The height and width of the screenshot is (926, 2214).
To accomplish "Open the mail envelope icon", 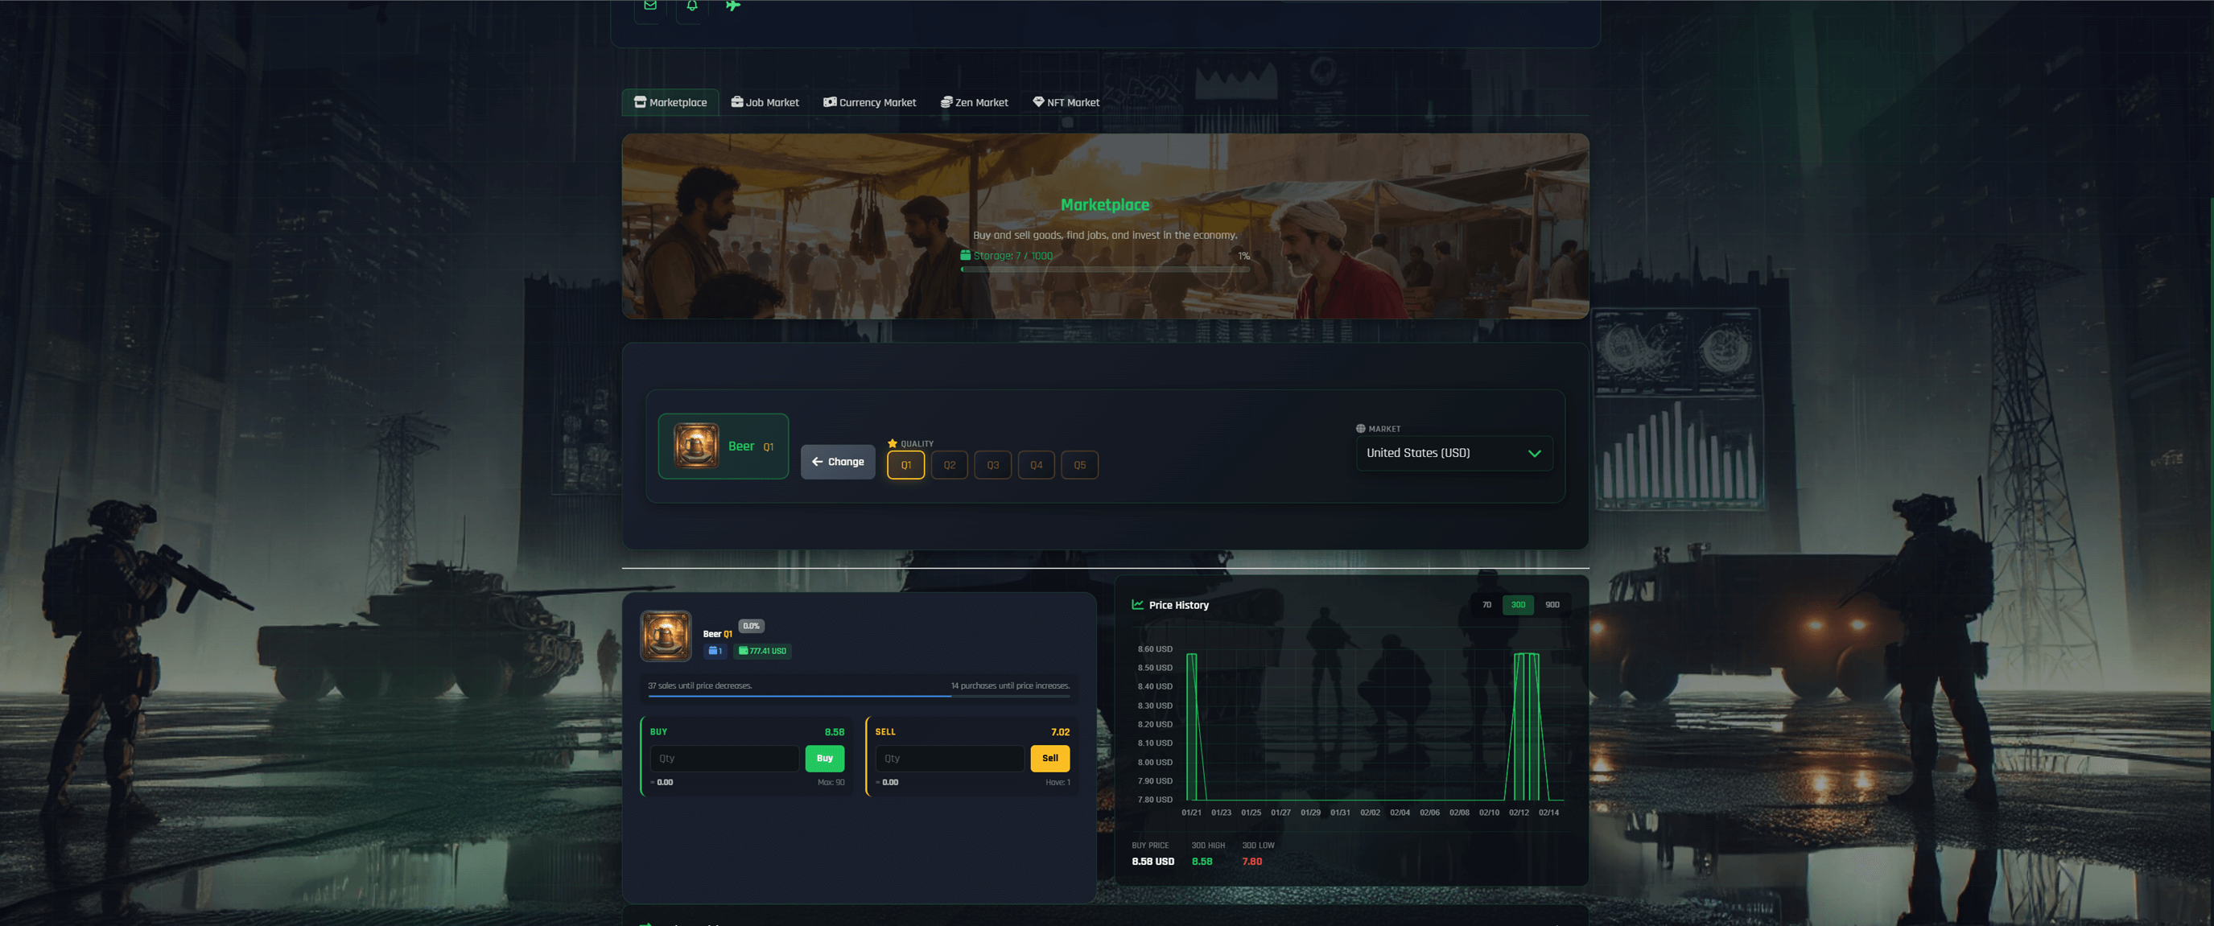I will pos(649,6).
